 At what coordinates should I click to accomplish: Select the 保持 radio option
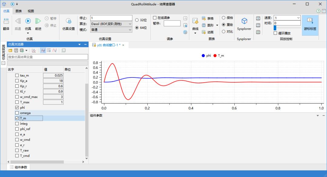click(x=223, y=18)
